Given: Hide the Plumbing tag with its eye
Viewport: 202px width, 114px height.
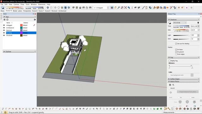Looking at the screenshot, I should coord(4,33).
